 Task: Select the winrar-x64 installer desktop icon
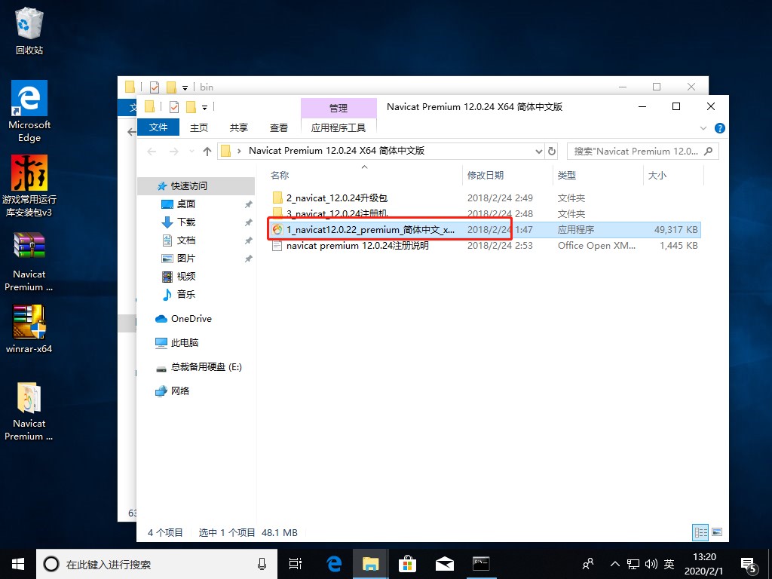29,329
